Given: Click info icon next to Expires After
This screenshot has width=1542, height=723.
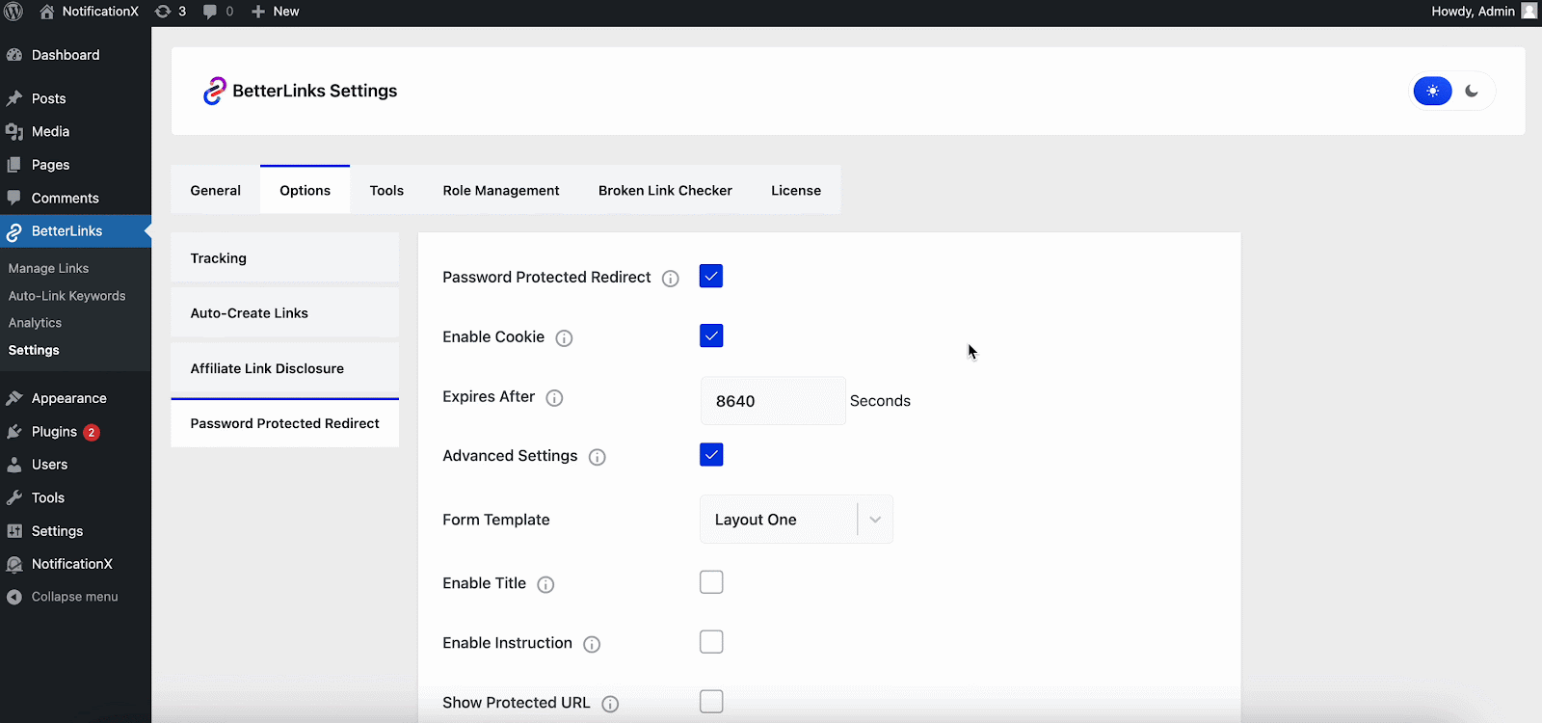Looking at the screenshot, I should (x=554, y=398).
